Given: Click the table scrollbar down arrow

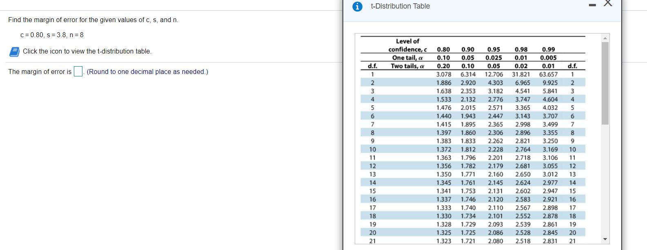Looking at the screenshot, I should (605, 239).
